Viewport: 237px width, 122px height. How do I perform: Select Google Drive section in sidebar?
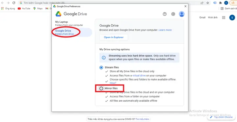72,32
